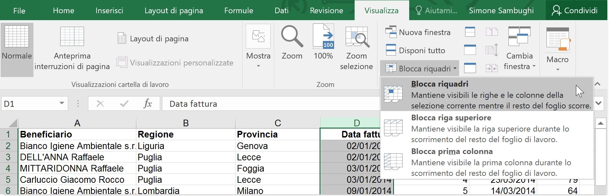Open a Nuova finestra

pyautogui.click(x=418, y=32)
